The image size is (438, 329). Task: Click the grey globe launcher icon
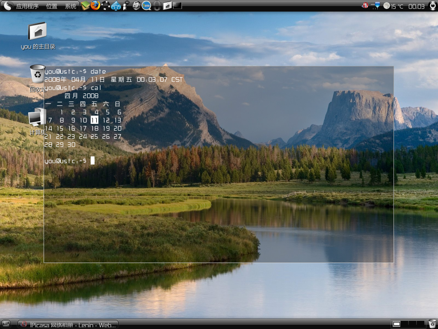click(x=136, y=6)
